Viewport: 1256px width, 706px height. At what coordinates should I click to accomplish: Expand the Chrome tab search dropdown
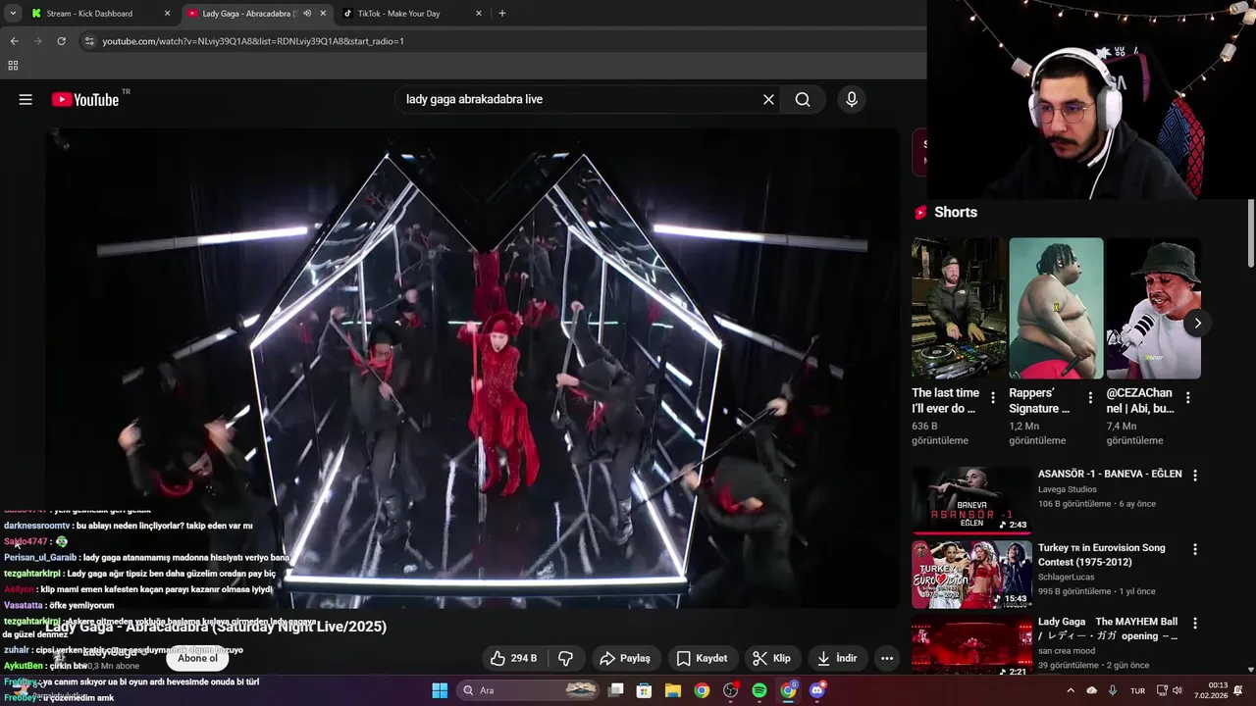tap(13, 14)
